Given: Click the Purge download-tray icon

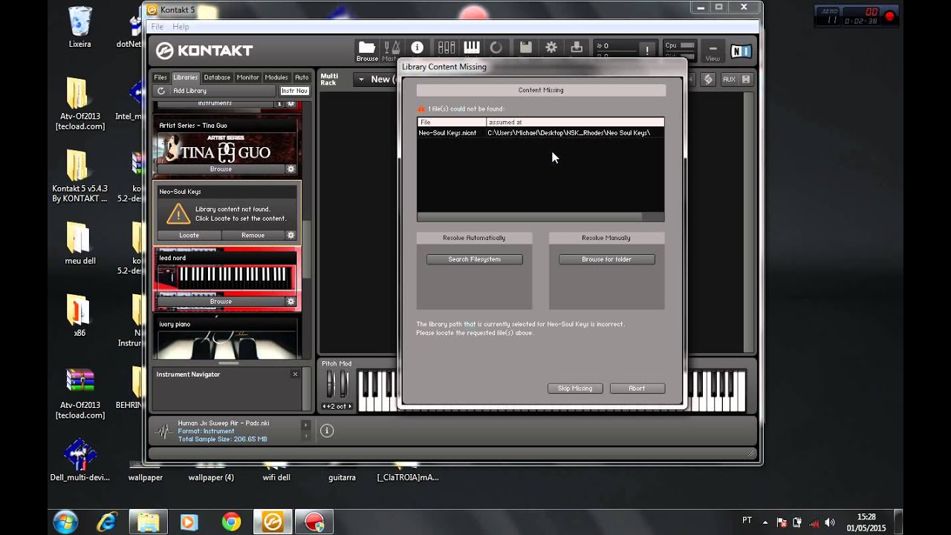Looking at the screenshot, I should [577, 48].
